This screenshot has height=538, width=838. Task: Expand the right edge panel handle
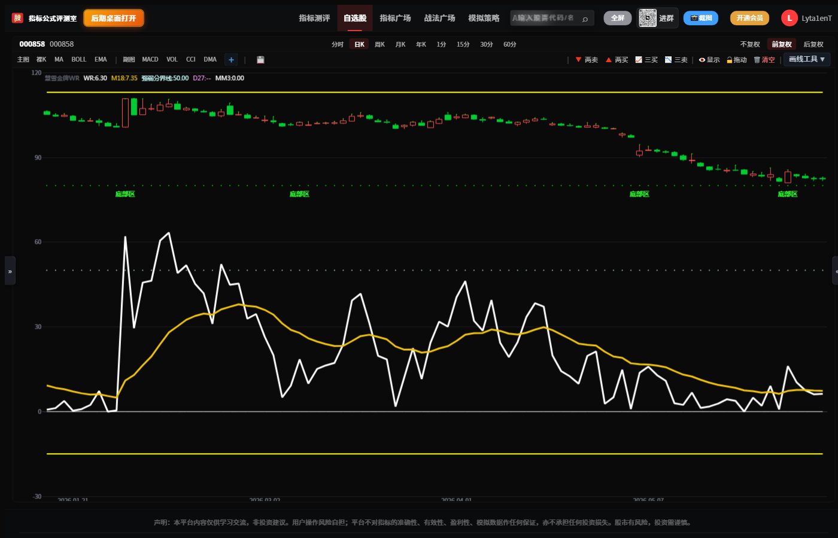[835, 271]
